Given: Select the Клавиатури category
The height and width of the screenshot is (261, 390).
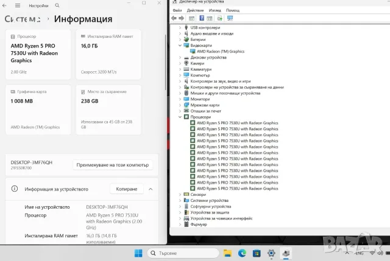Looking at the screenshot, I should point(200,69).
